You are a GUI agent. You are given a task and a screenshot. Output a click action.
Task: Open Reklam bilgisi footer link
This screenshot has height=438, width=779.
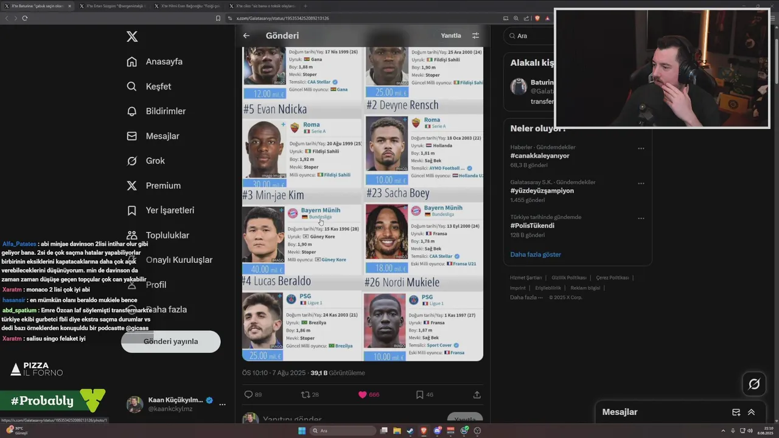(x=585, y=288)
